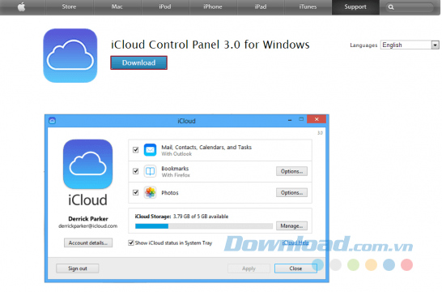Viewport: 442px width, 292px height.
Task: Open Account details
Action: 88,243
